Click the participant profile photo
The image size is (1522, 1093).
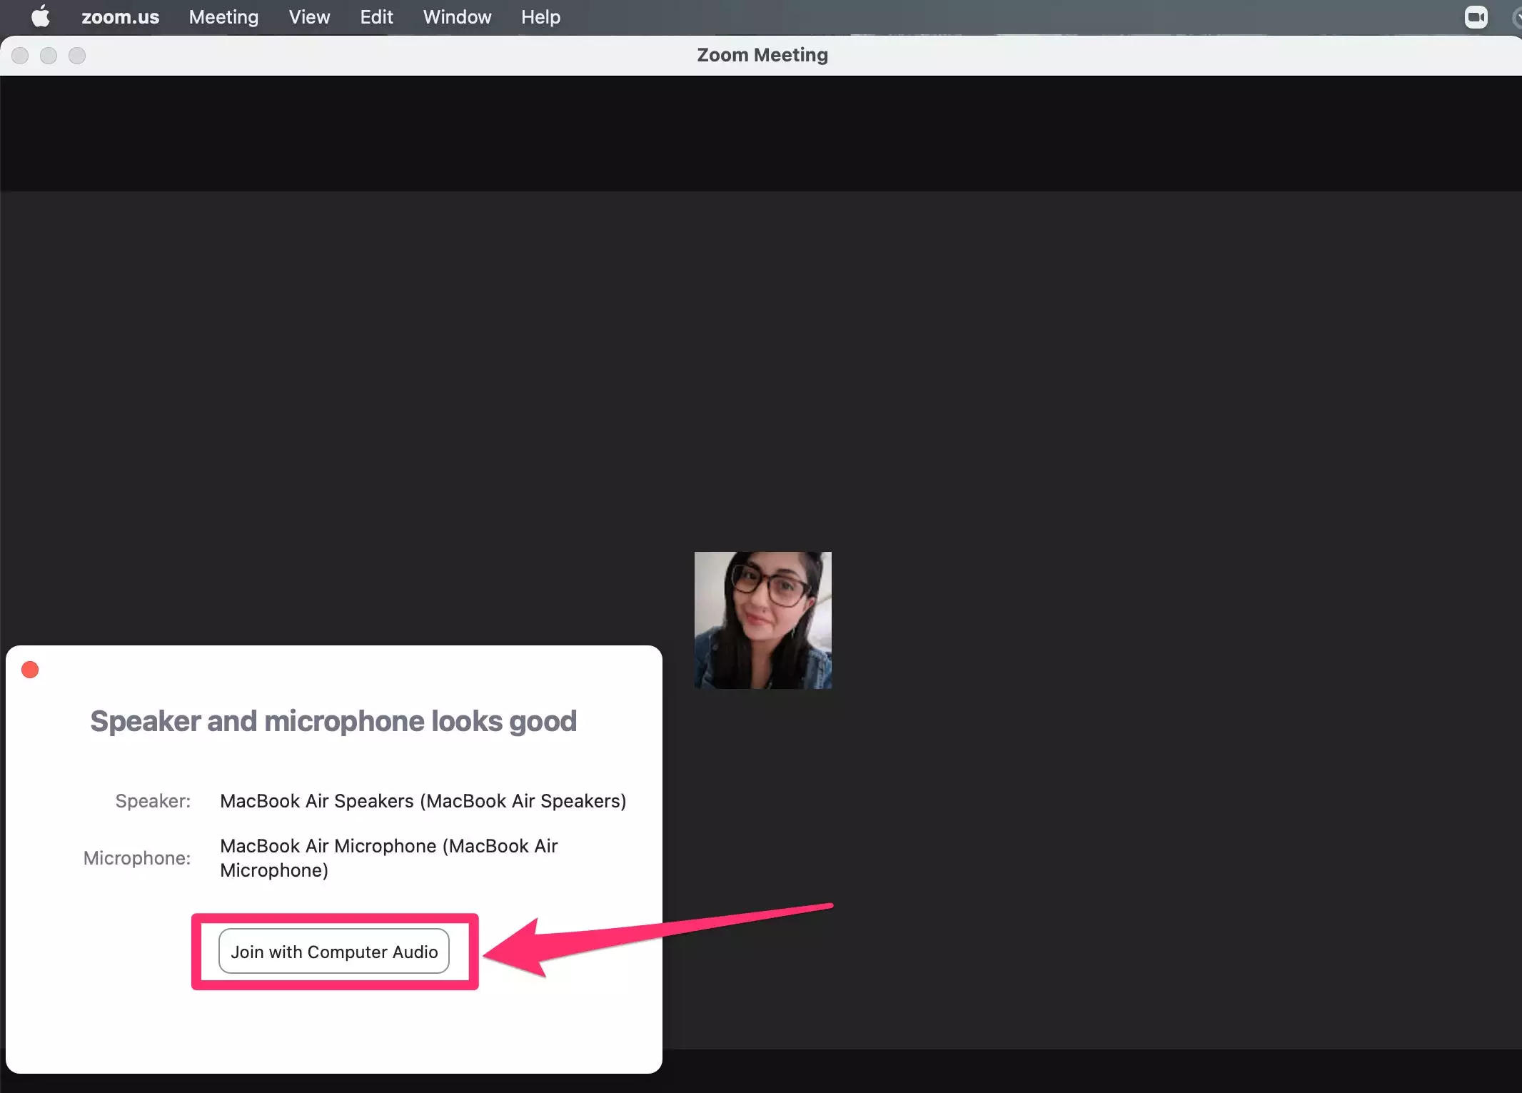click(x=762, y=620)
